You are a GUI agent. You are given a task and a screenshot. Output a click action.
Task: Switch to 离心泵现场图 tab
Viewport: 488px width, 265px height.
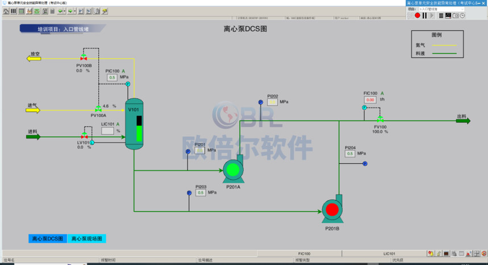(x=86, y=238)
